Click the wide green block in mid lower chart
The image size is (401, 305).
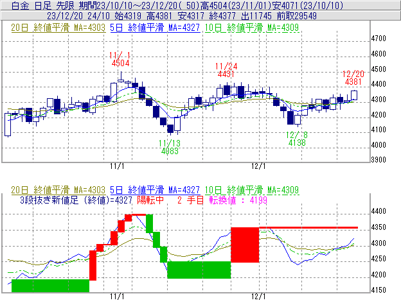(199, 270)
